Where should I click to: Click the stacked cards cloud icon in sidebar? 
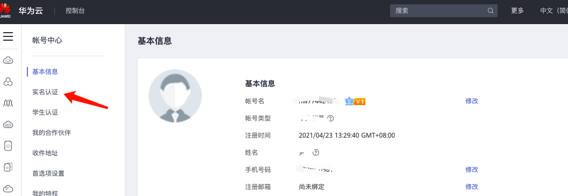tap(8, 167)
